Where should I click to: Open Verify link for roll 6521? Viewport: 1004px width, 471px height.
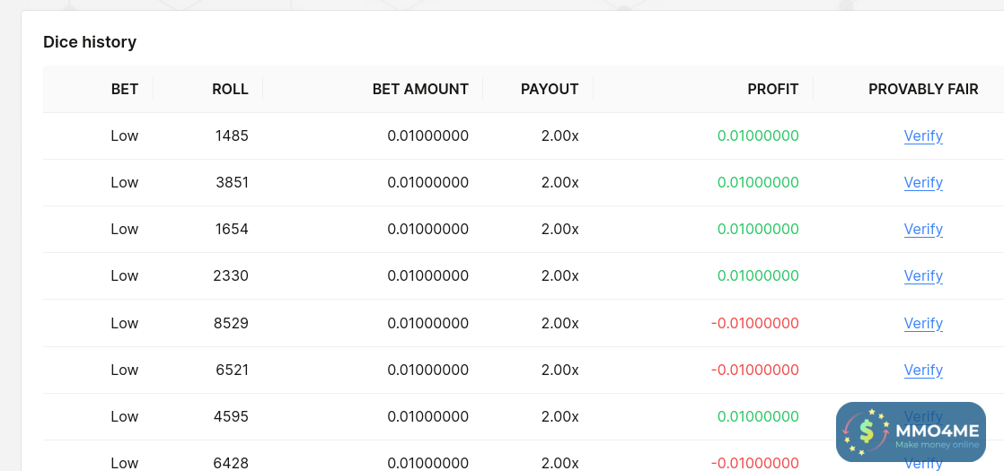(x=923, y=370)
